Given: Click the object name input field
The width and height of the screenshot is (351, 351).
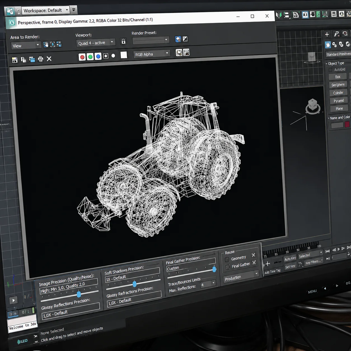Looking at the screenshot, I should click(x=337, y=125).
